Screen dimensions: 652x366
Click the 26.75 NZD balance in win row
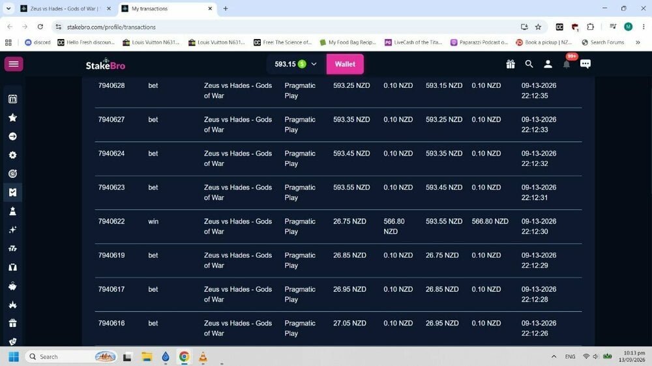pyautogui.click(x=349, y=221)
